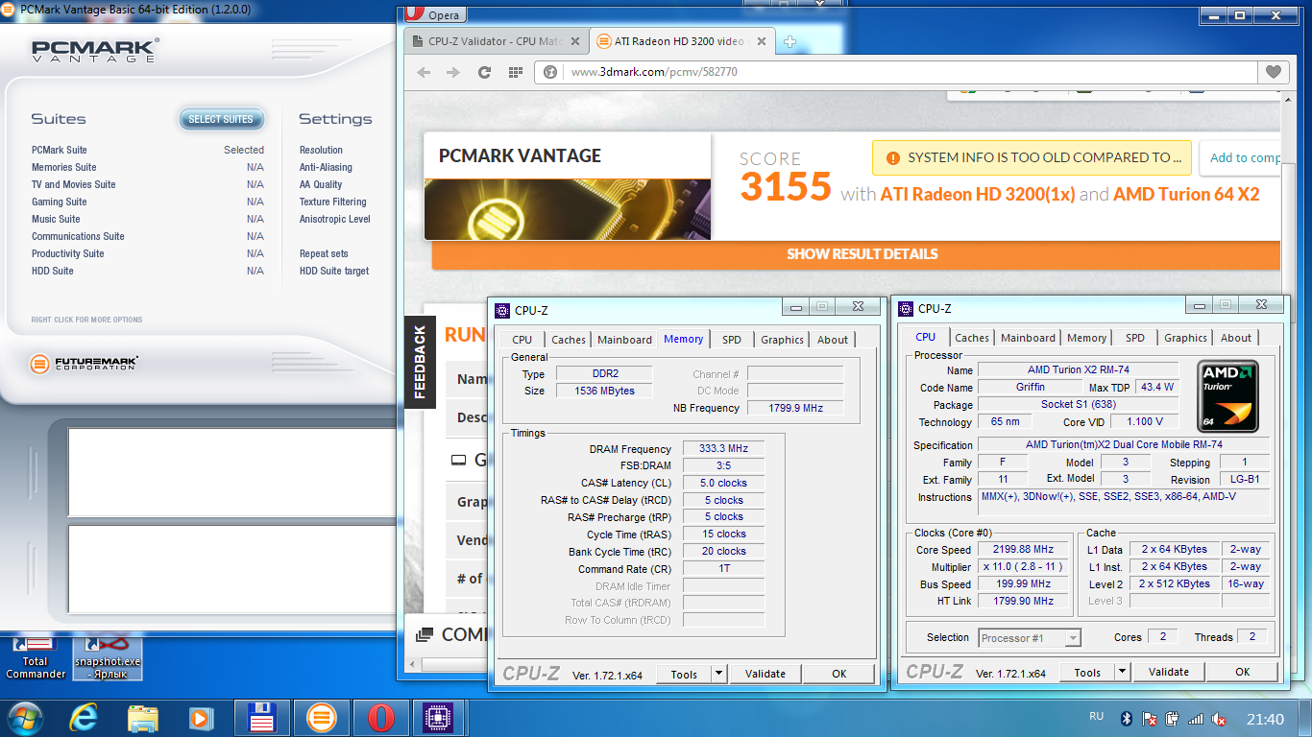The image size is (1312, 737).
Task: Open Internet Explorer from taskbar
Action: (x=84, y=718)
